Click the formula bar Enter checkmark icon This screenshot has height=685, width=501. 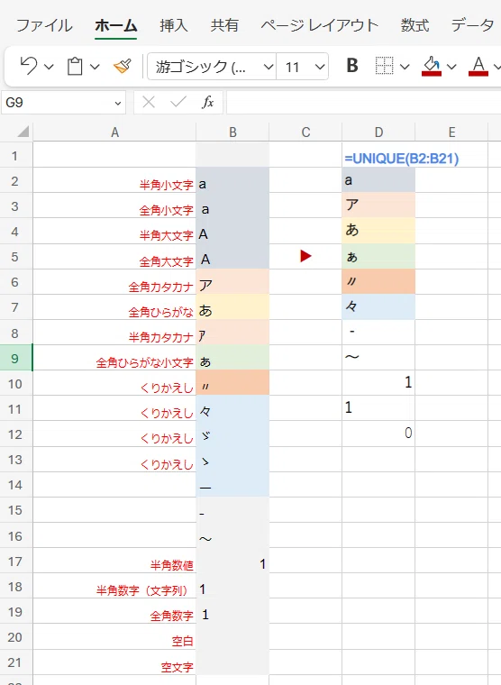(178, 103)
